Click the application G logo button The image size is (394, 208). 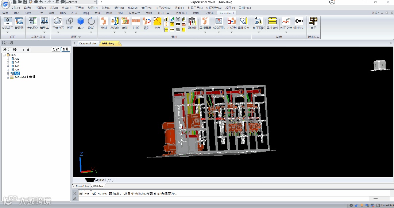coord(5,4)
